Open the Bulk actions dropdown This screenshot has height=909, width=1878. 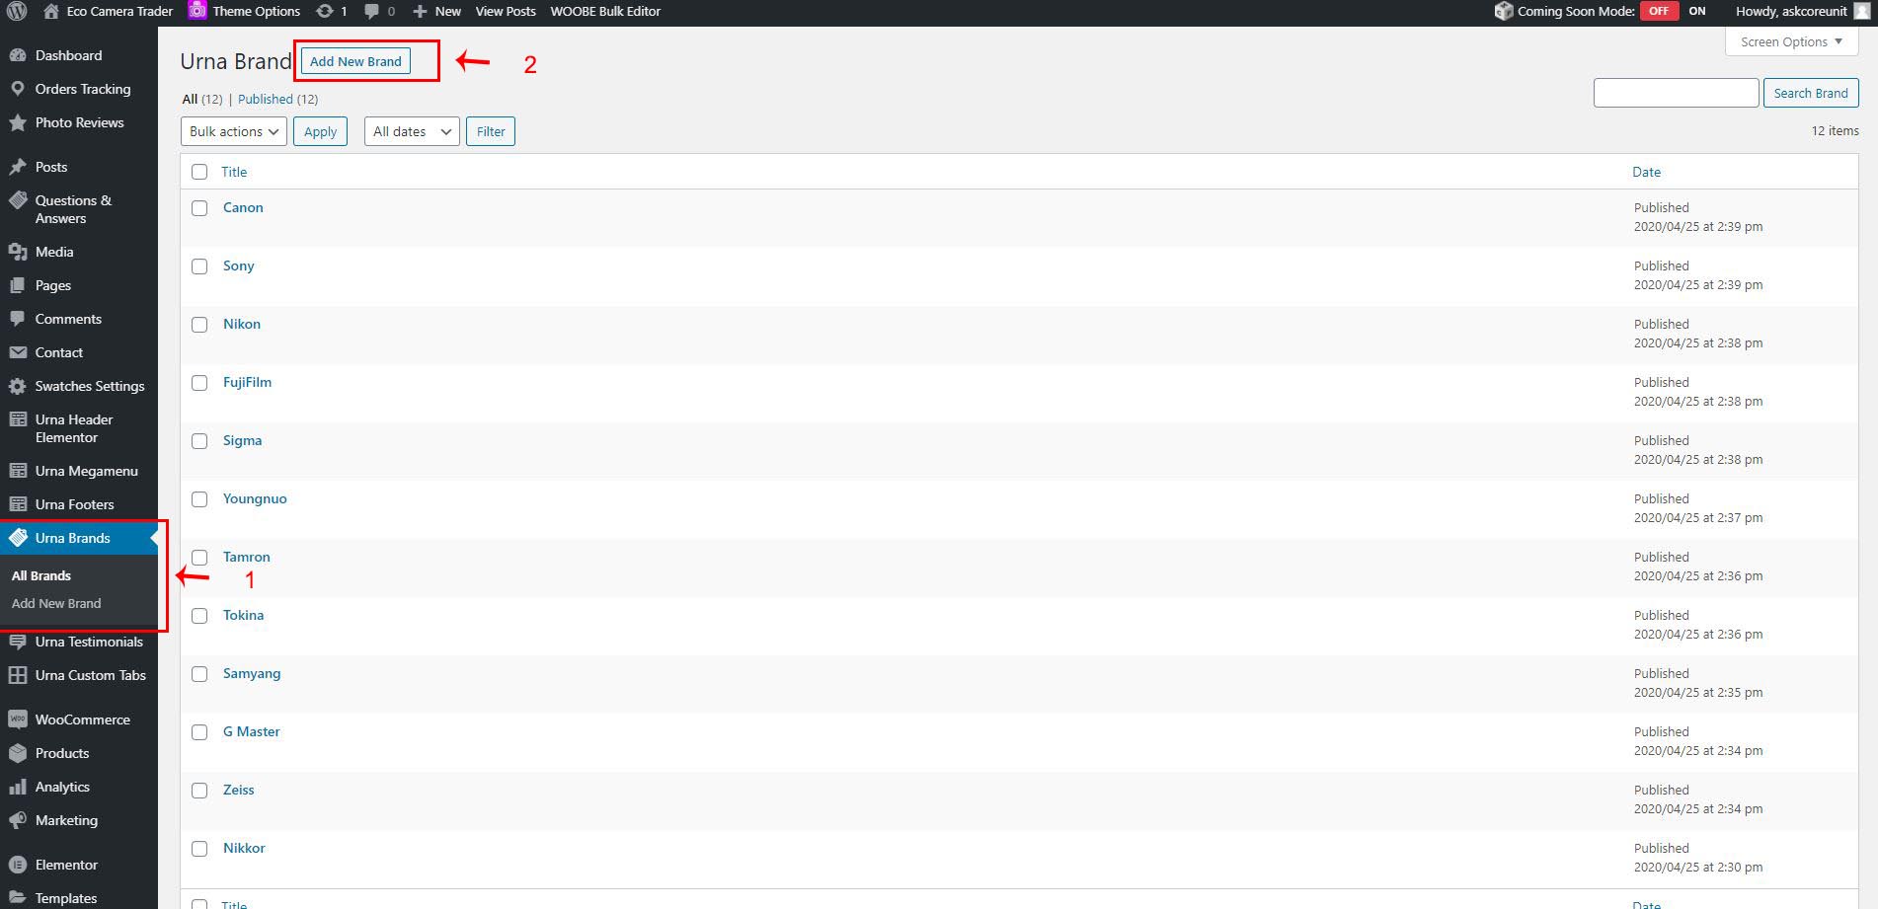[234, 131]
